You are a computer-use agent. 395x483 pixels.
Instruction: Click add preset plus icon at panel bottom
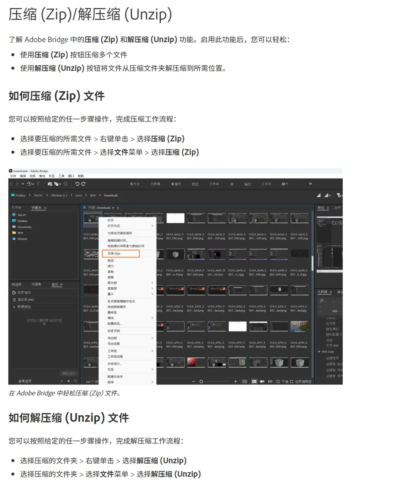pos(68,381)
